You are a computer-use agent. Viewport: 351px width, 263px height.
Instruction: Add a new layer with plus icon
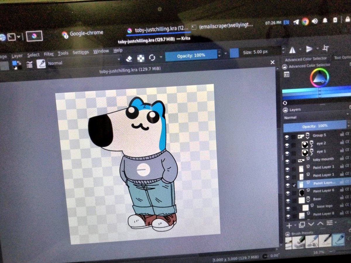pos(289,225)
